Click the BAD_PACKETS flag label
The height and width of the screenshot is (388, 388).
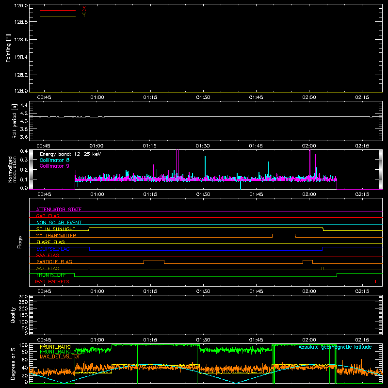(52, 281)
